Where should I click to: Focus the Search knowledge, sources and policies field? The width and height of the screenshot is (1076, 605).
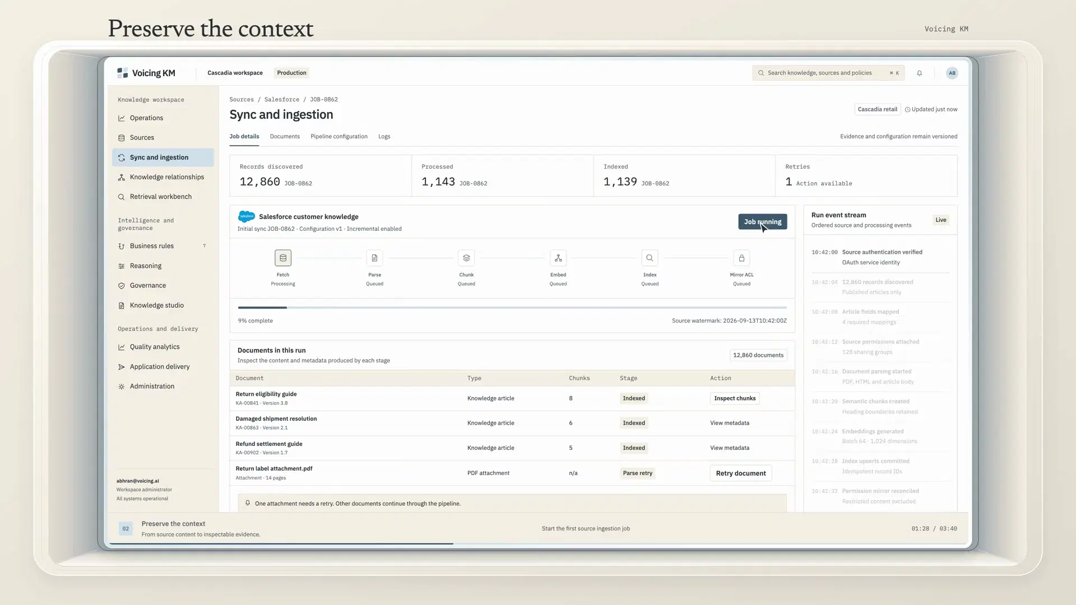(x=828, y=73)
